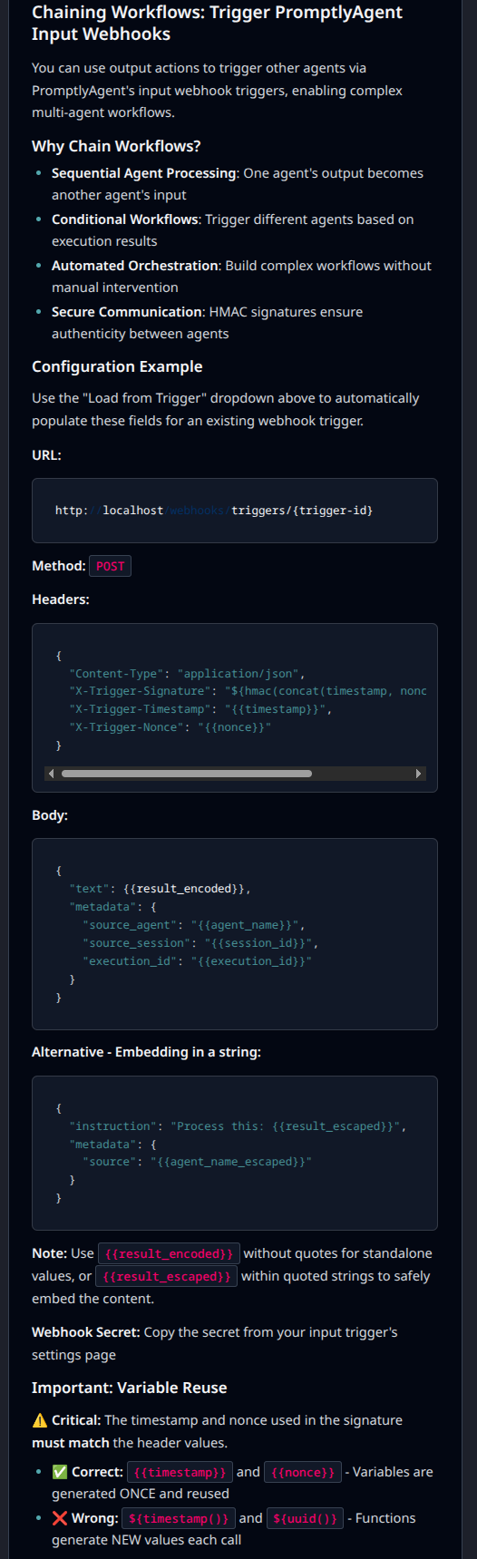477x1559 pixels.
Task: Click the "text": {{result_encoded}} code line
Action: (x=160, y=889)
